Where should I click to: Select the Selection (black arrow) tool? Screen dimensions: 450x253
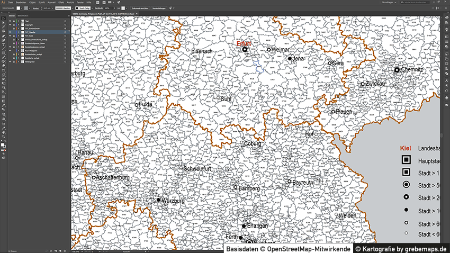click(x=4, y=19)
